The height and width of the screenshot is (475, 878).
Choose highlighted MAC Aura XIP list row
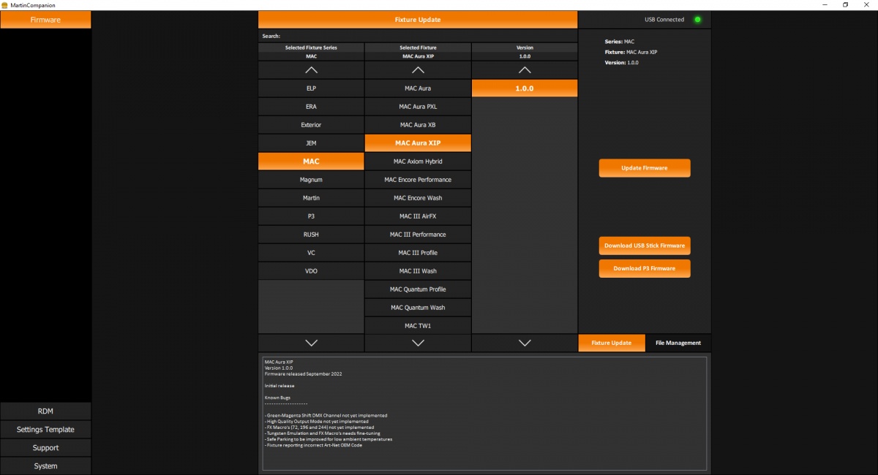[418, 143]
